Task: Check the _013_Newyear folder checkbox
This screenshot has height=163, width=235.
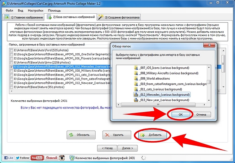Action: 11,83
